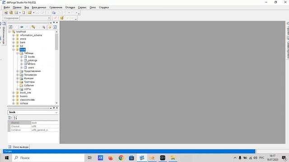Open the Правка menu
Screen dimensions: 289x162
click(17, 7)
